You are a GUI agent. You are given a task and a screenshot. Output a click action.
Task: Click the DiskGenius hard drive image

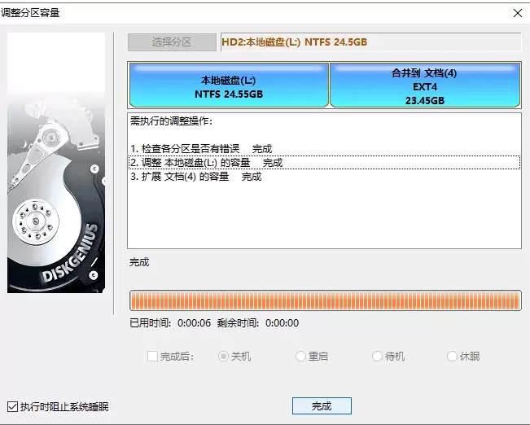[x=56, y=163]
